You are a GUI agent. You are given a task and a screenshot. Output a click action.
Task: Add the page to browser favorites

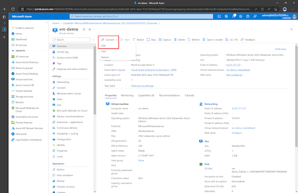(x=276, y=9)
